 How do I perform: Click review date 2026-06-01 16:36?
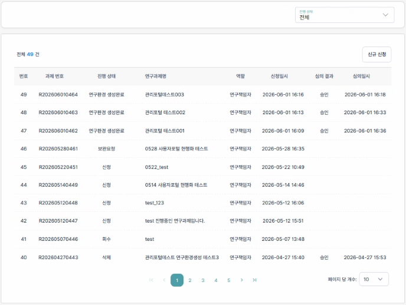coord(365,131)
